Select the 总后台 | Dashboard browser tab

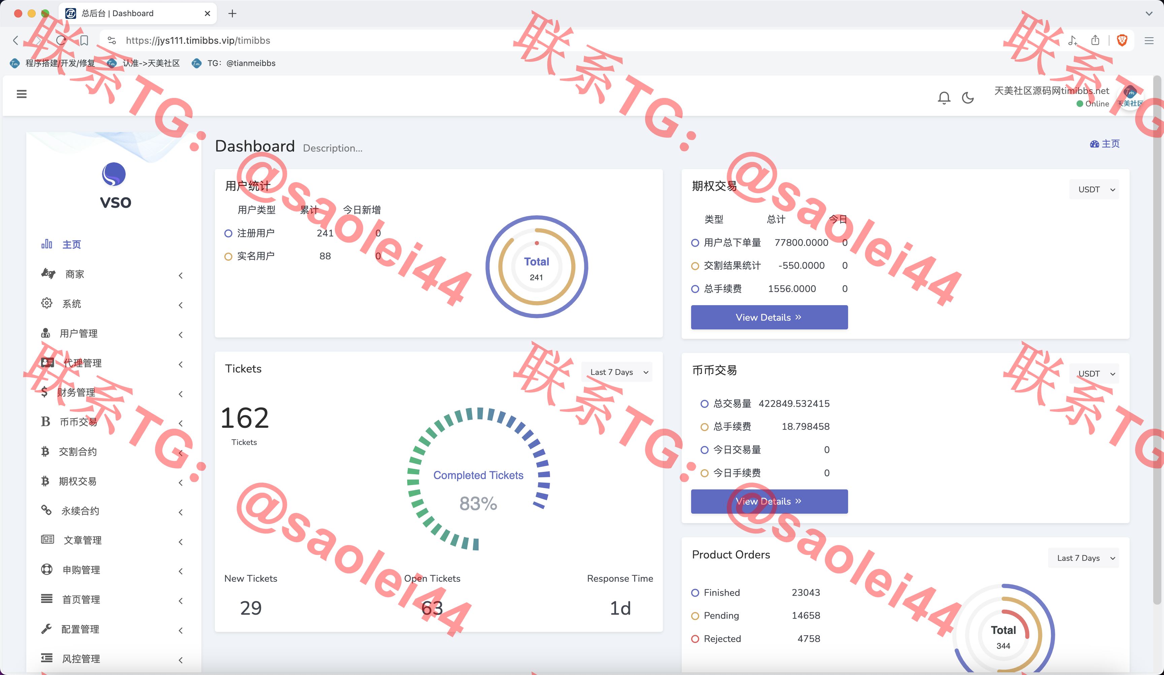point(137,13)
